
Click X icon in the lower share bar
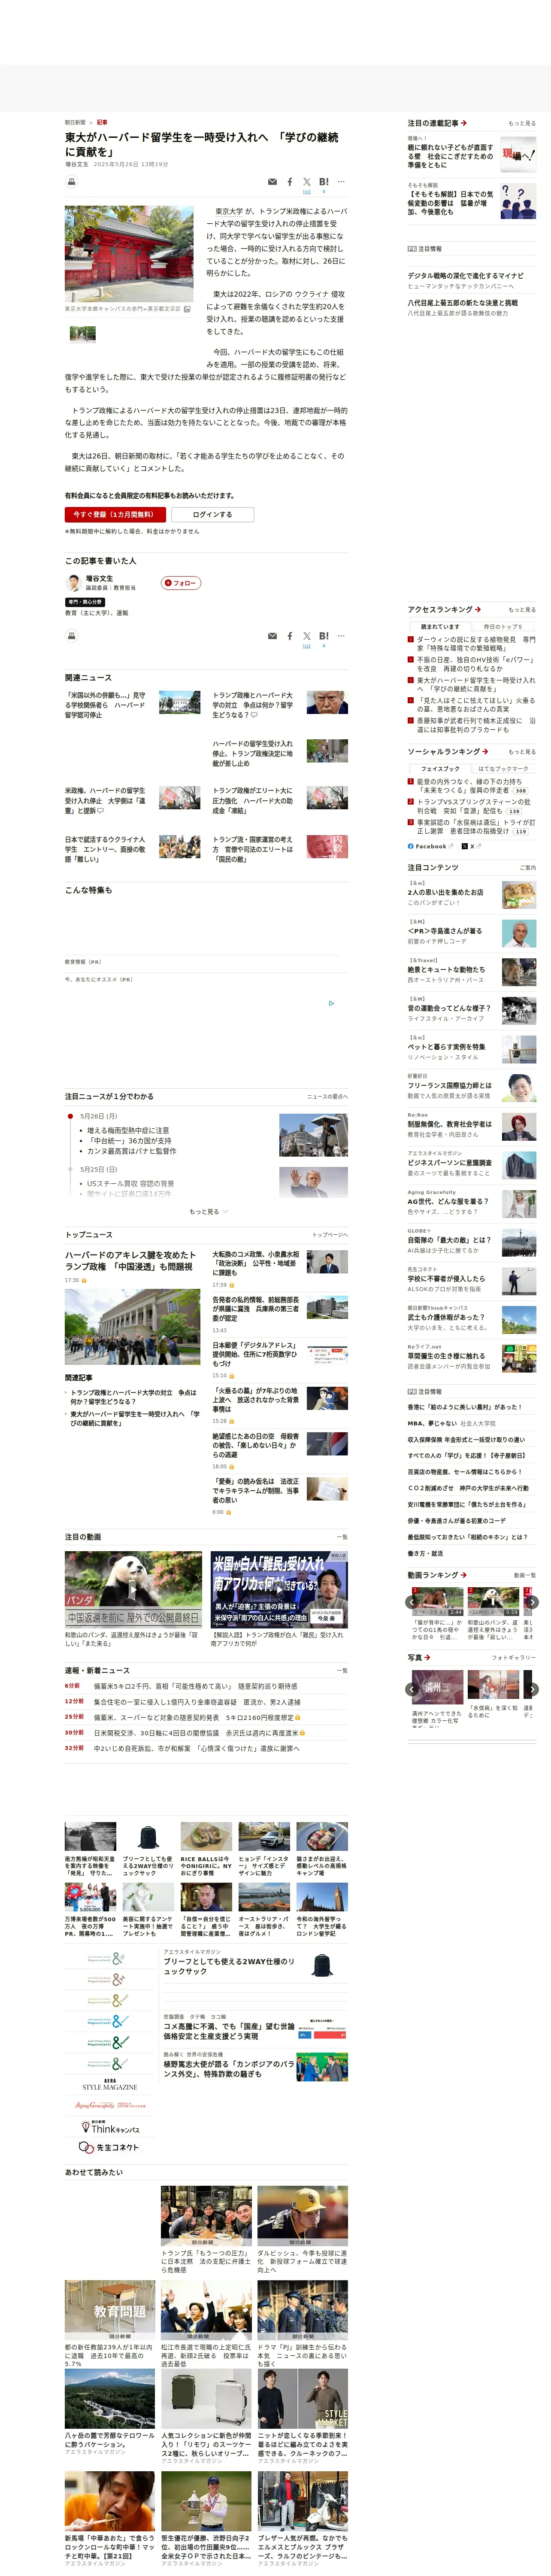point(307,636)
